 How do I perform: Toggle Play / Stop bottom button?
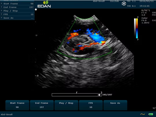[66, 105]
